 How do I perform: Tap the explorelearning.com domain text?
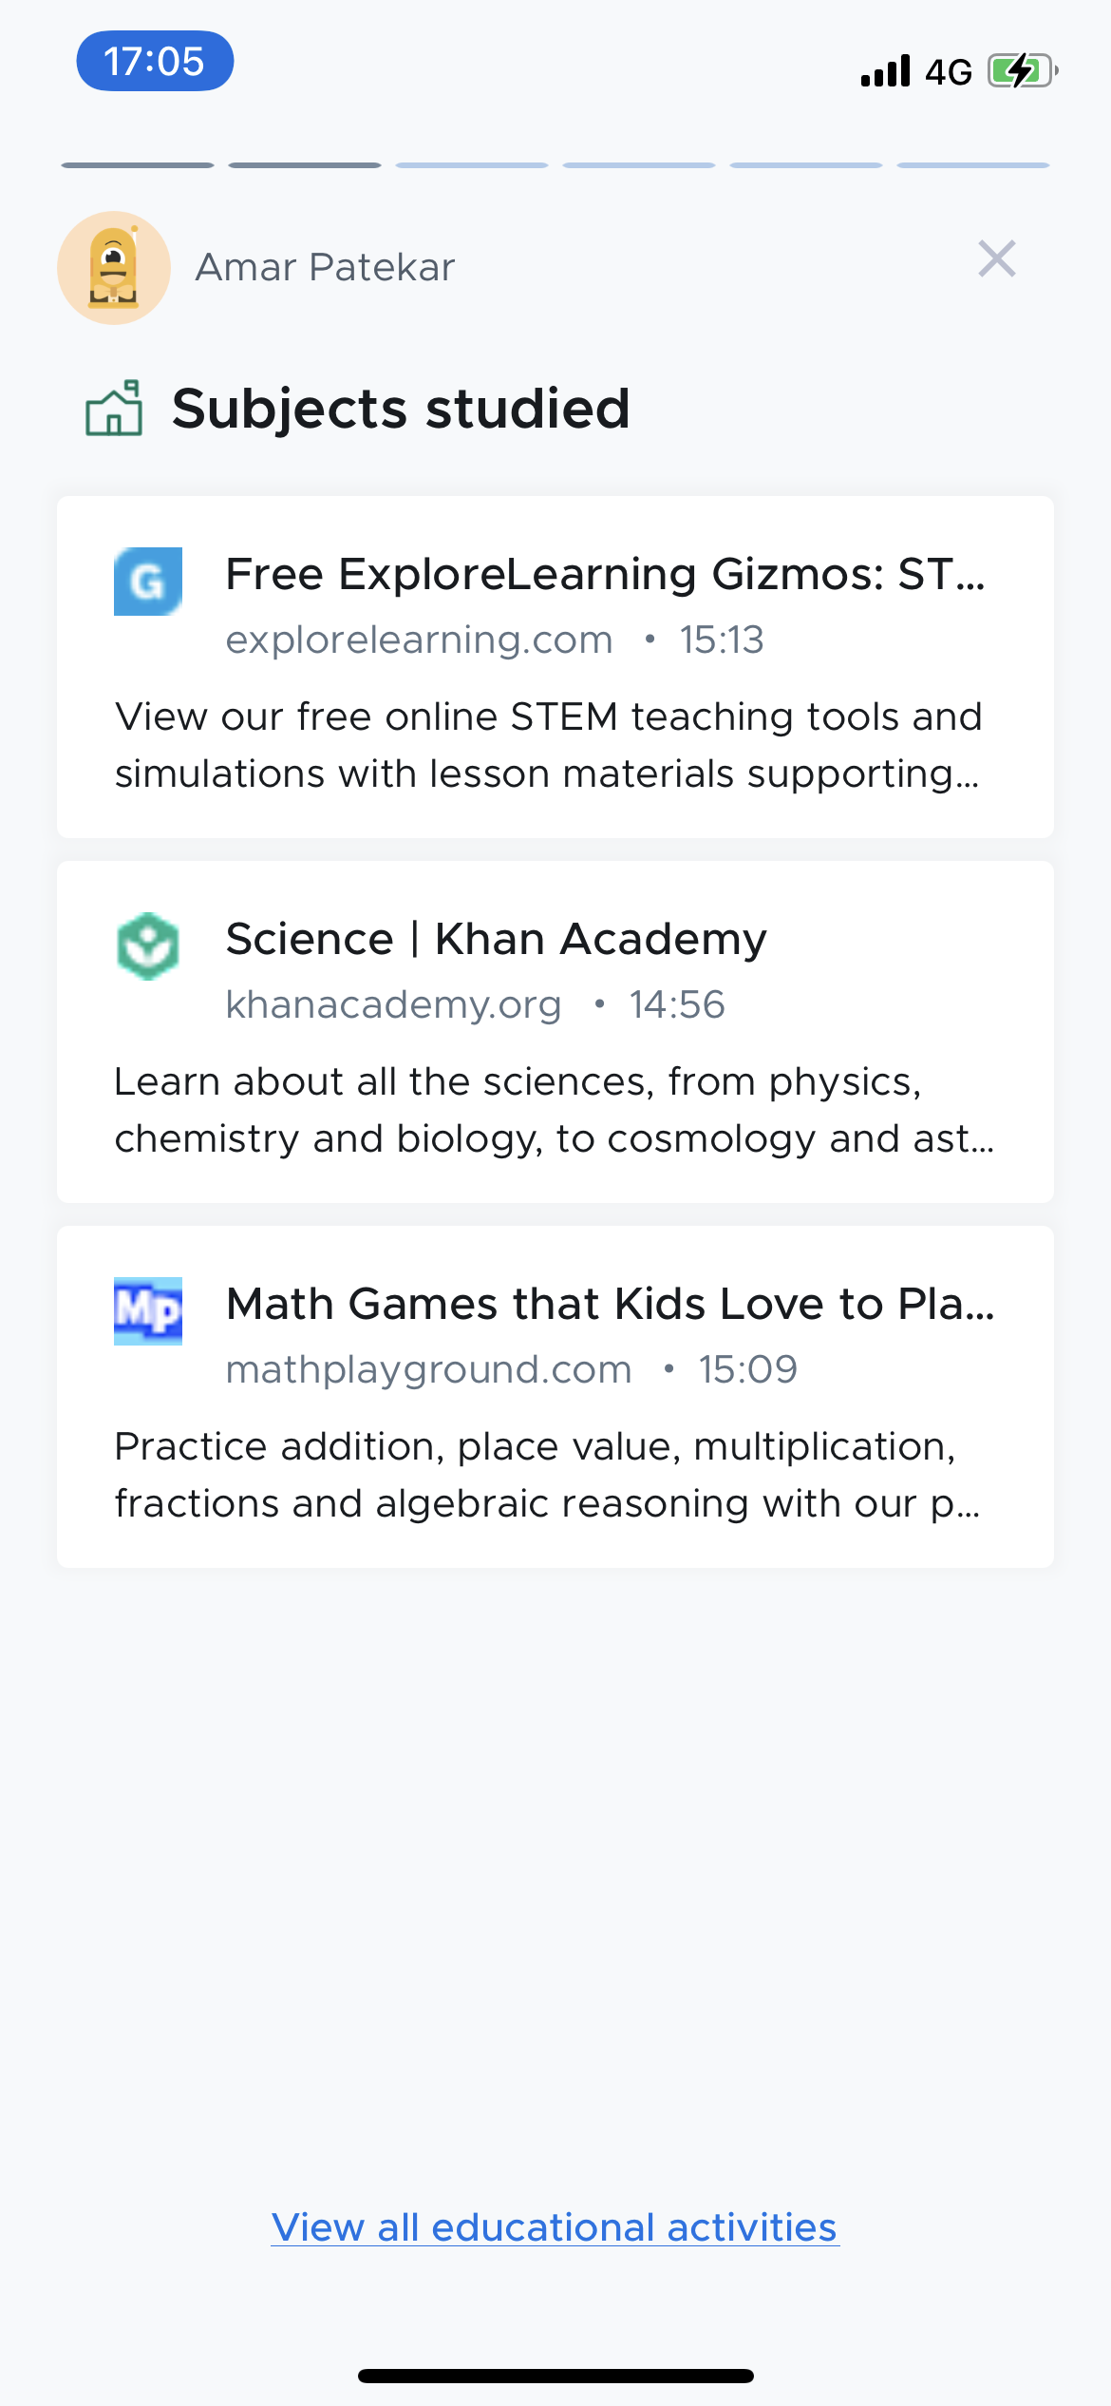click(419, 640)
